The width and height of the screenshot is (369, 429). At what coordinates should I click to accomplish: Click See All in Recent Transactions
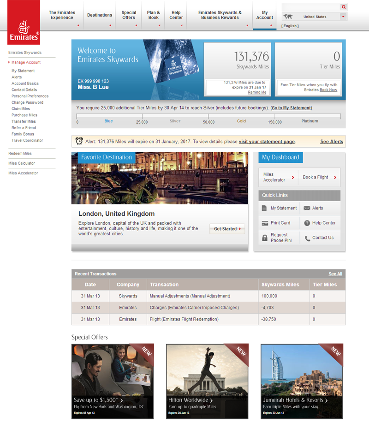335,274
